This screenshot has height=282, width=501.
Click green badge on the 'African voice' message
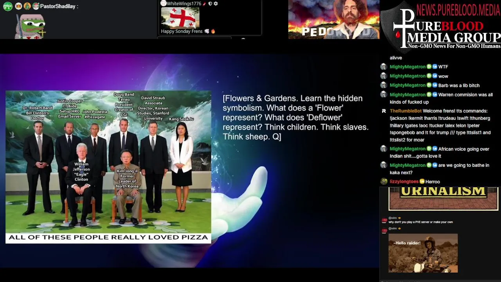point(429,149)
